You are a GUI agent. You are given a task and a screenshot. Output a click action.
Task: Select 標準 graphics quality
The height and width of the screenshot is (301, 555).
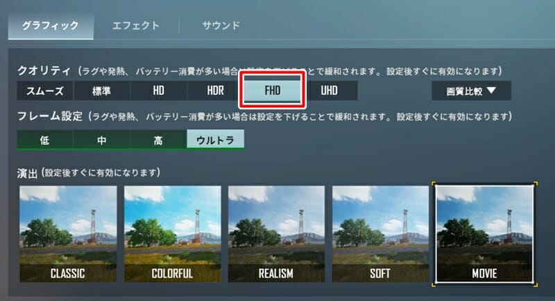(101, 91)
